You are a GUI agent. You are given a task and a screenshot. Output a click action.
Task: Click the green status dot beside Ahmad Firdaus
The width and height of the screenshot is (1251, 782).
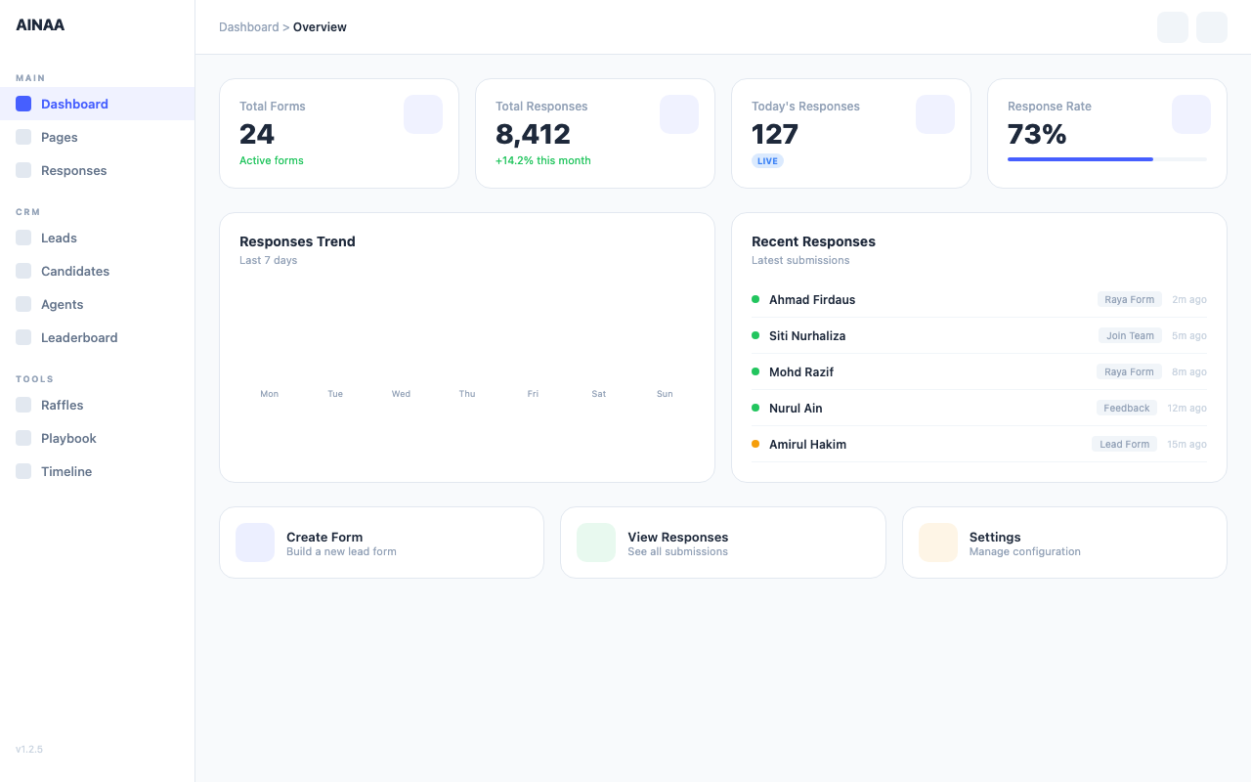click(755, 299)
